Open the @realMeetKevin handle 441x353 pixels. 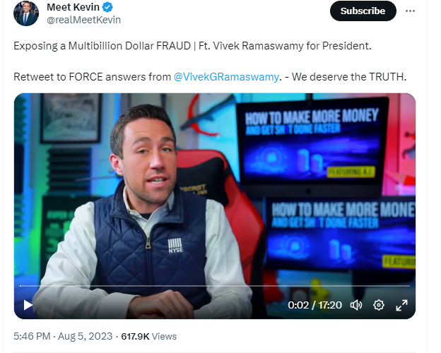coord(83,20)
